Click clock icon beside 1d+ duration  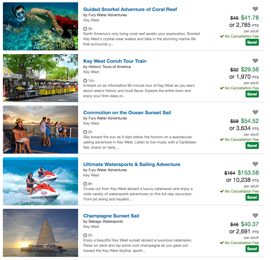(x=85, y=81)
